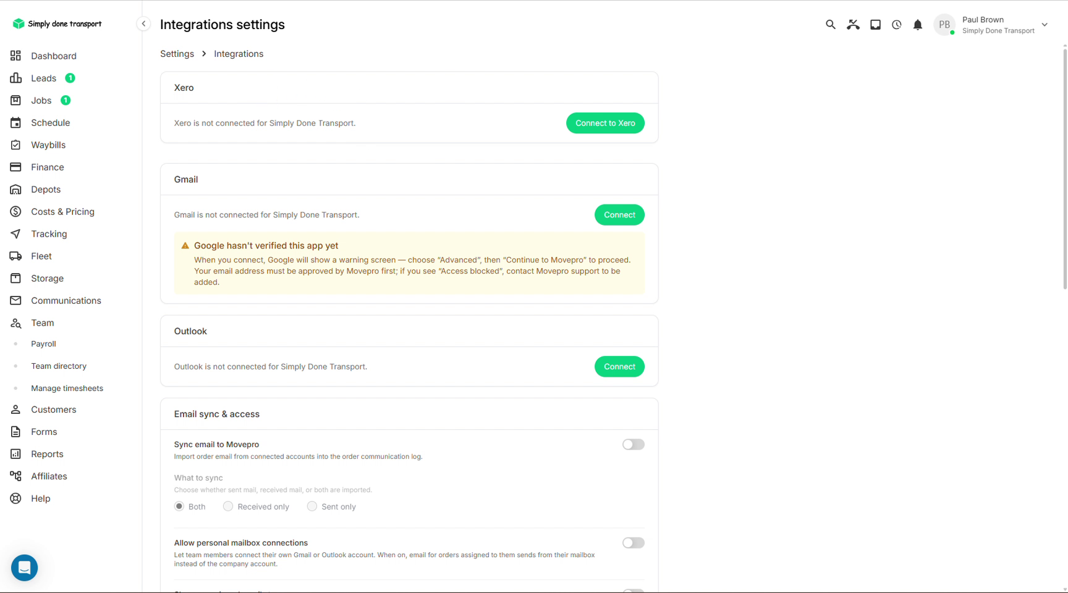
Task: Expand the Paul Brown account dropdown
Action: [1045, 25]
